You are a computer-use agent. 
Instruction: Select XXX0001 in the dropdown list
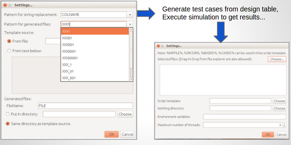pos(69,51)
